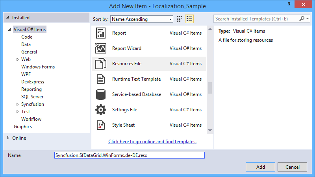The height and width of the screenshot is (177, 315).
Task: Click the template list scrollbar thumb
Action: [x=210, y=88]
